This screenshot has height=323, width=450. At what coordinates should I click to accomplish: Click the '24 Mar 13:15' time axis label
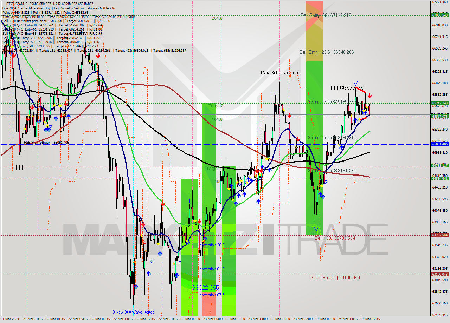(x=348, y=319)
